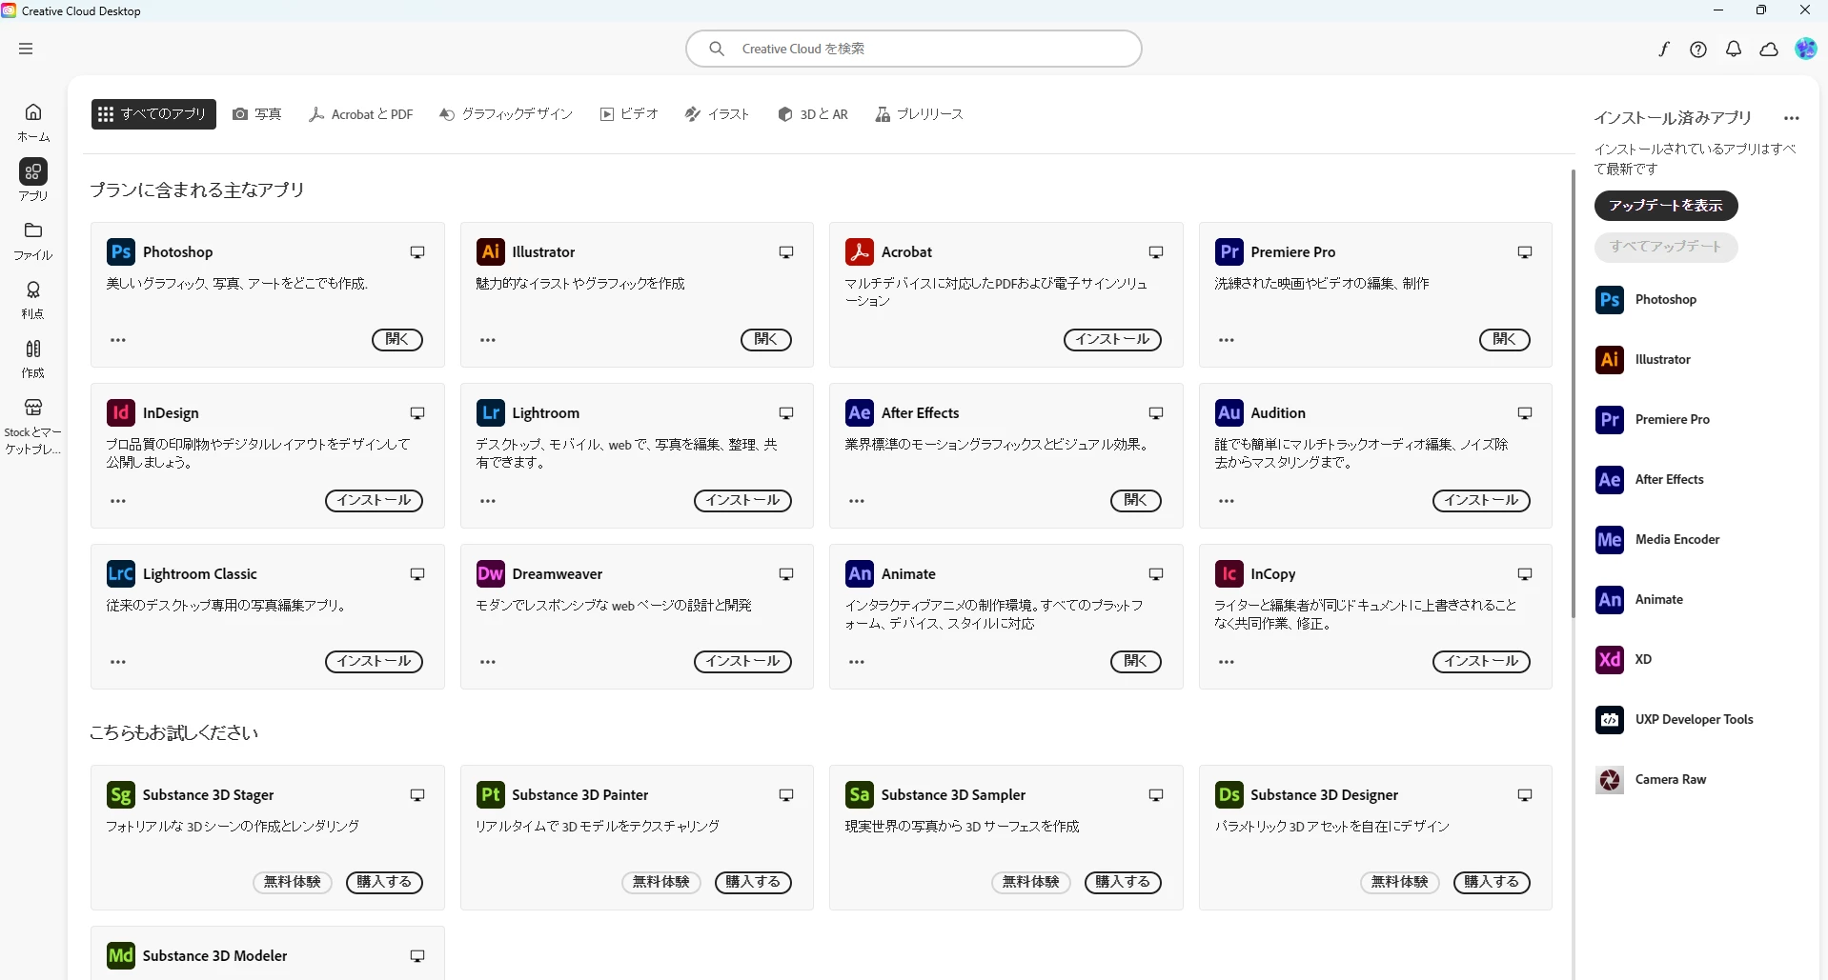
Task: Open Animate with its 開く button
Action: pos(1136,662)
